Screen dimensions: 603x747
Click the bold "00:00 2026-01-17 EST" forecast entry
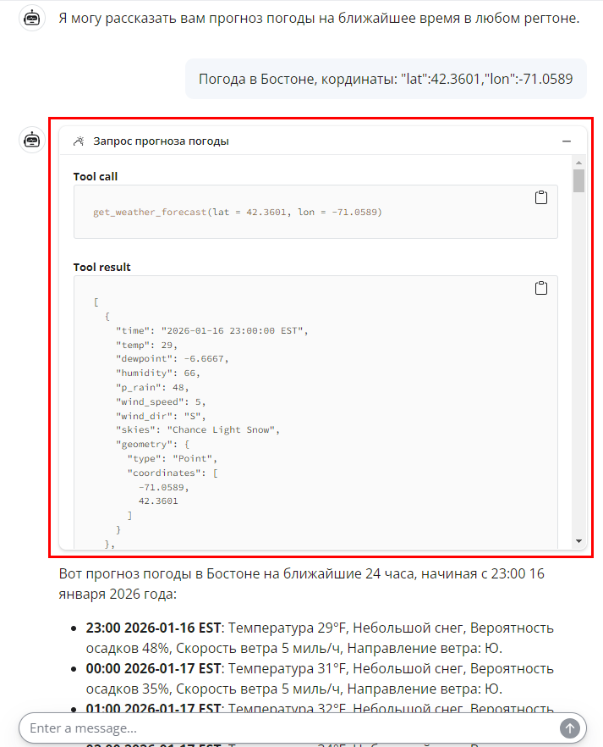152,668
